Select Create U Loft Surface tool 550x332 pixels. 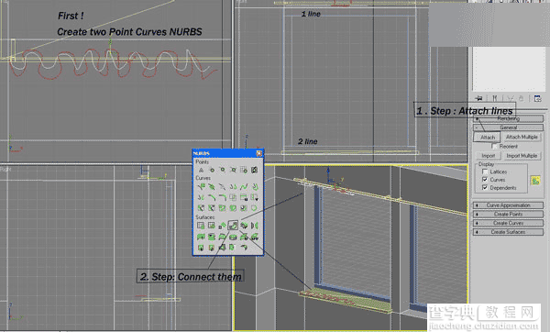tap(244, 237)
